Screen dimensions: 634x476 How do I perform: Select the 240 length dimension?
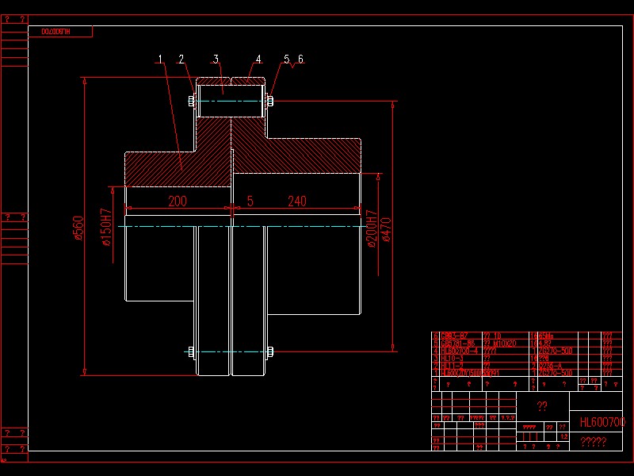[296, 202]
